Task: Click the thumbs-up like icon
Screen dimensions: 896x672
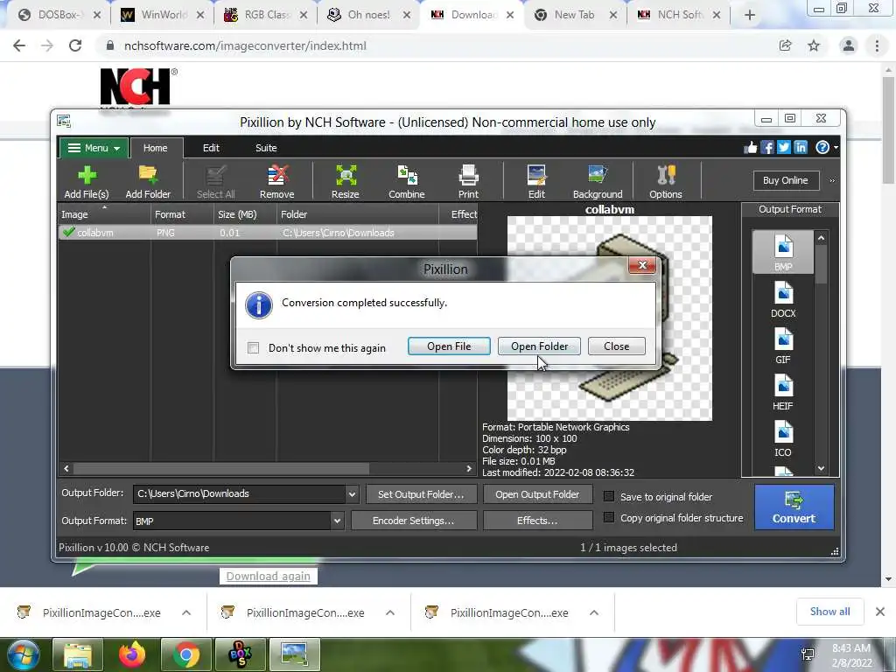Action: [x=750, y=147]
